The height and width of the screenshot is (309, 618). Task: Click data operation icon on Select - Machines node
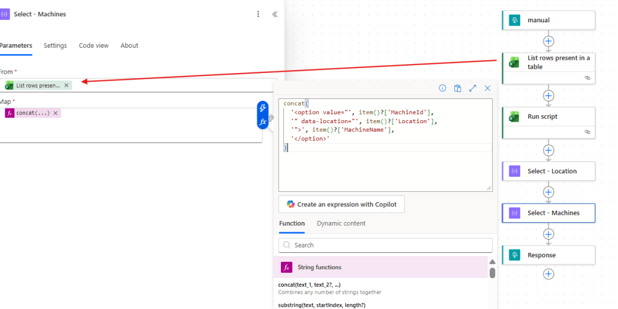click(x=514, y=213)
